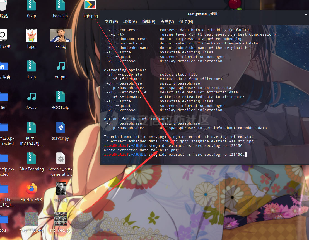Click the 'extracting options:' heading in terminal
Screen dimensions: 309x240
click(x=125, y=70)
